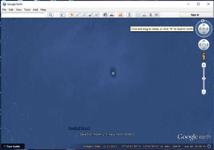214x150 pixels.
Task: Click the Rockall Bank map label
Action: point(79,128)
